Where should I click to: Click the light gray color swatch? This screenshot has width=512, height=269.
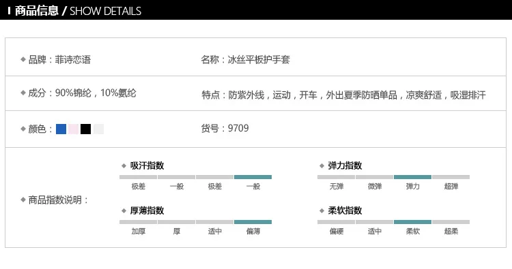98,129
